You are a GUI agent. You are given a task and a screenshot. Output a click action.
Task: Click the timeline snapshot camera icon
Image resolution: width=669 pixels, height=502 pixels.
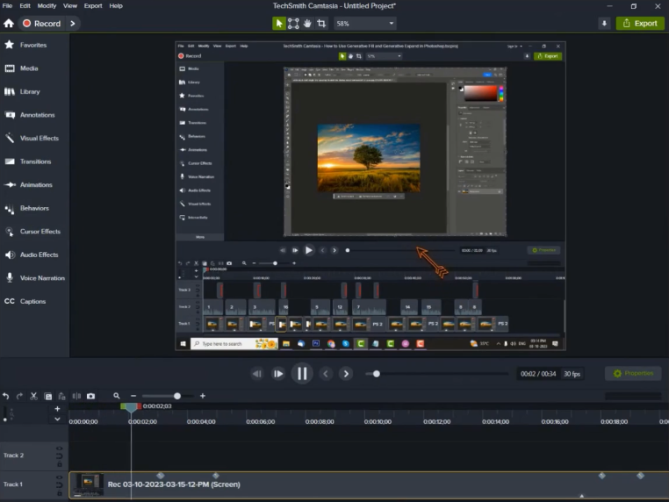click(x=90, y=396)
